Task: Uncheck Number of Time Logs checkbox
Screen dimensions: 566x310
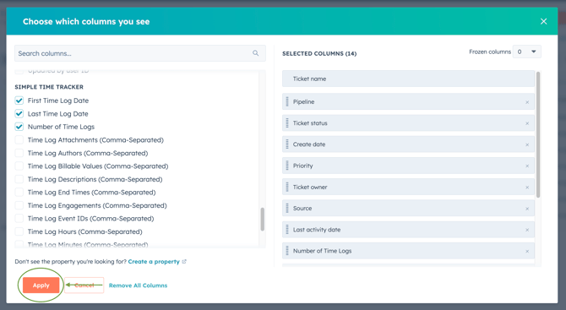Action: click(x=19, y=127)
